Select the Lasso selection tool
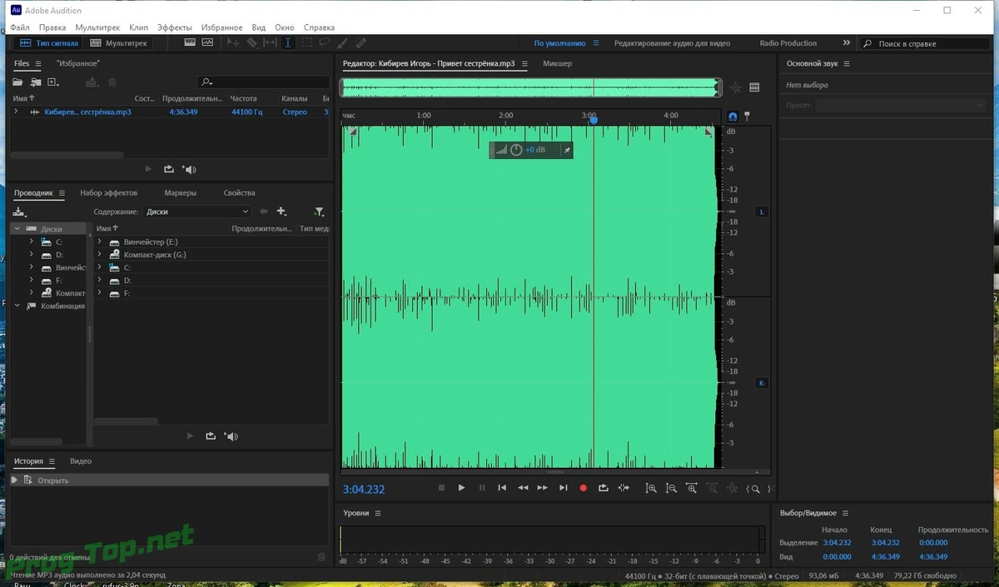 coord(324,42)
